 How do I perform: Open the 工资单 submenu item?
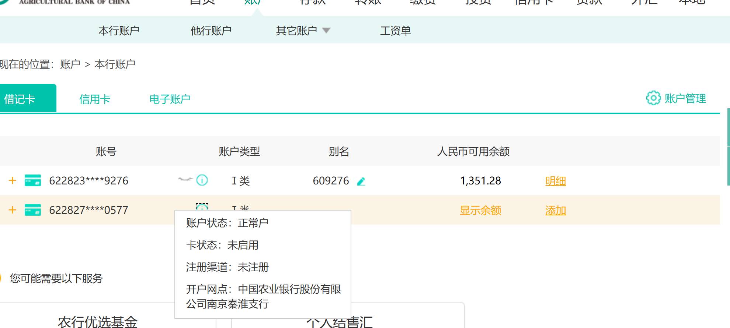pyautogui.click(x=396, y=31)
